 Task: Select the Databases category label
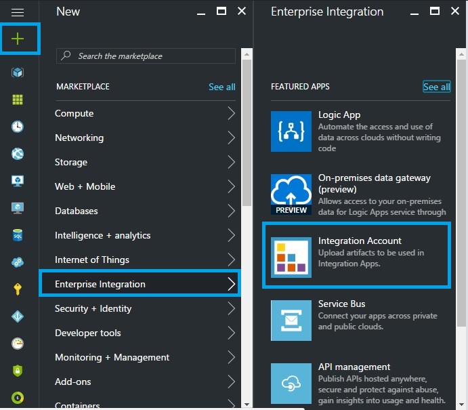pyautogui.click(x=76, y=211)
